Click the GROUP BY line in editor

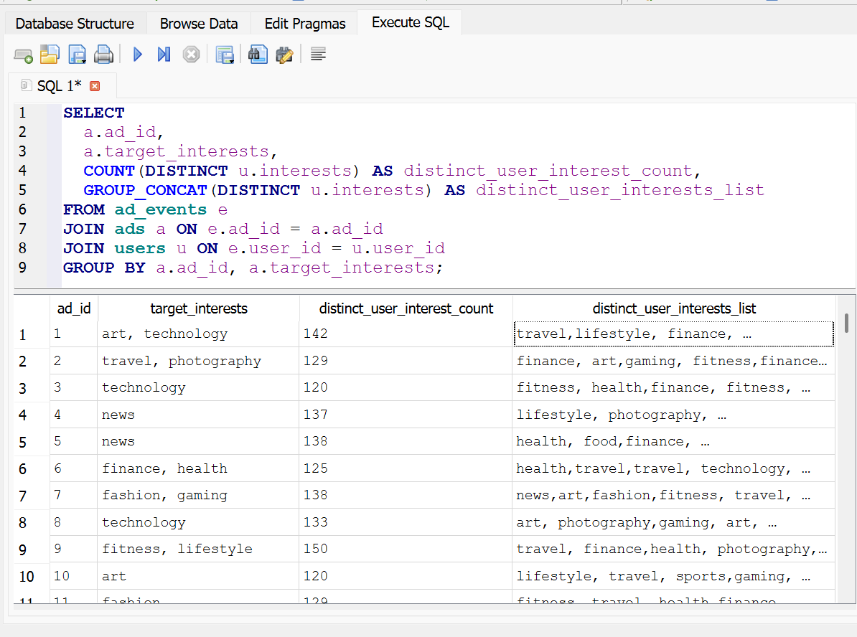coord(248,268)
